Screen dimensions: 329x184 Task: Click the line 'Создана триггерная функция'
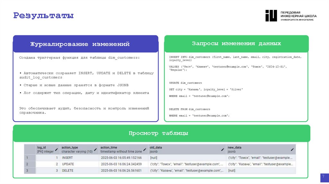(x=79, y=58)
